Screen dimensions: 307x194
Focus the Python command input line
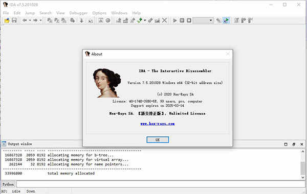pyautogui.click(x=161, y=184)
